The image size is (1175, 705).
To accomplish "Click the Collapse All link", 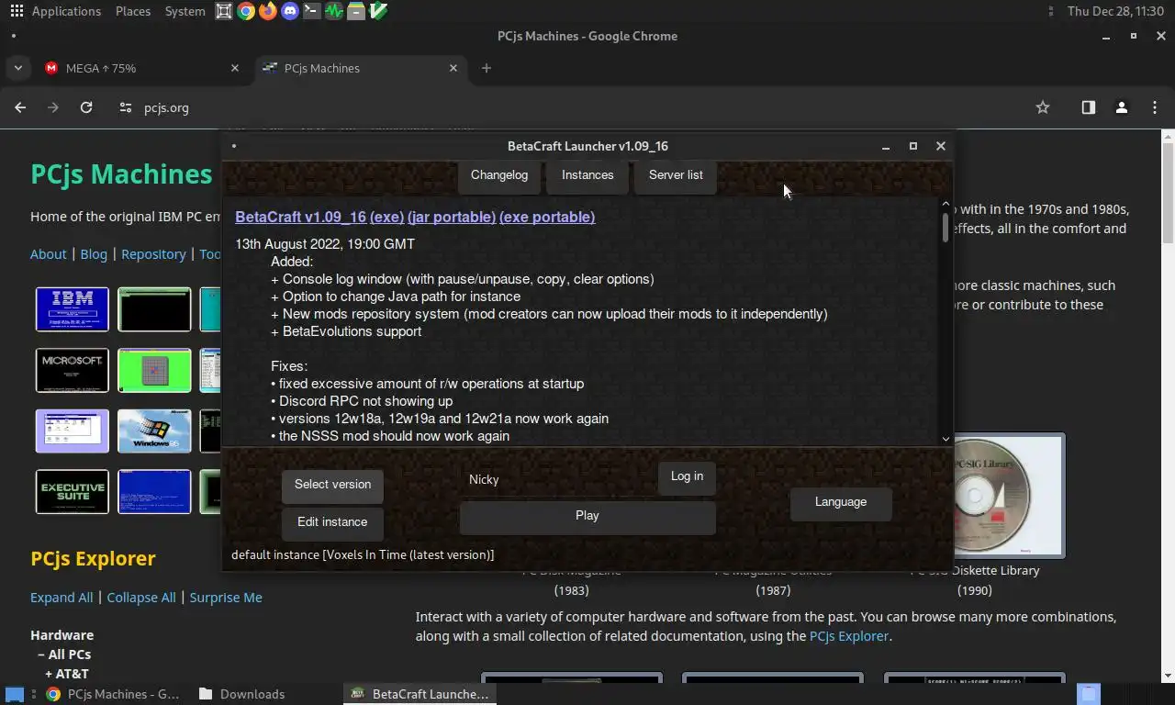I will tap(141, 598).
